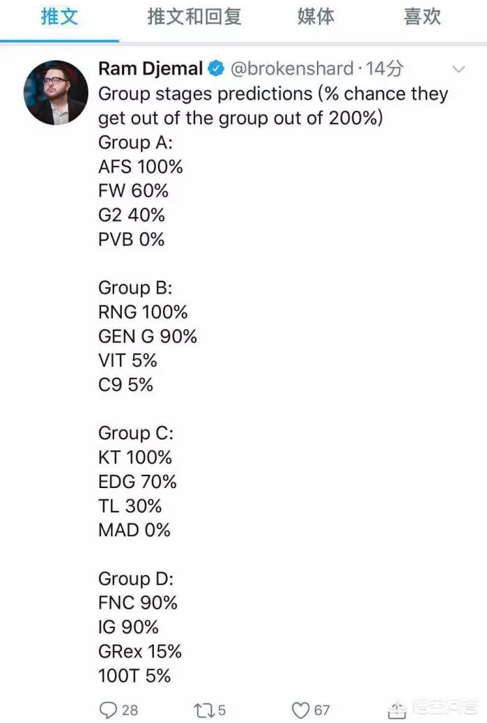Tap the share upload icon under the tweet
487x723 pixels.
pos(396,709)
